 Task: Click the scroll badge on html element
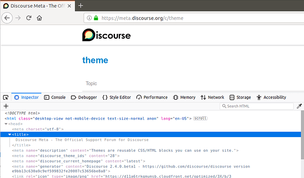(200, 118)
